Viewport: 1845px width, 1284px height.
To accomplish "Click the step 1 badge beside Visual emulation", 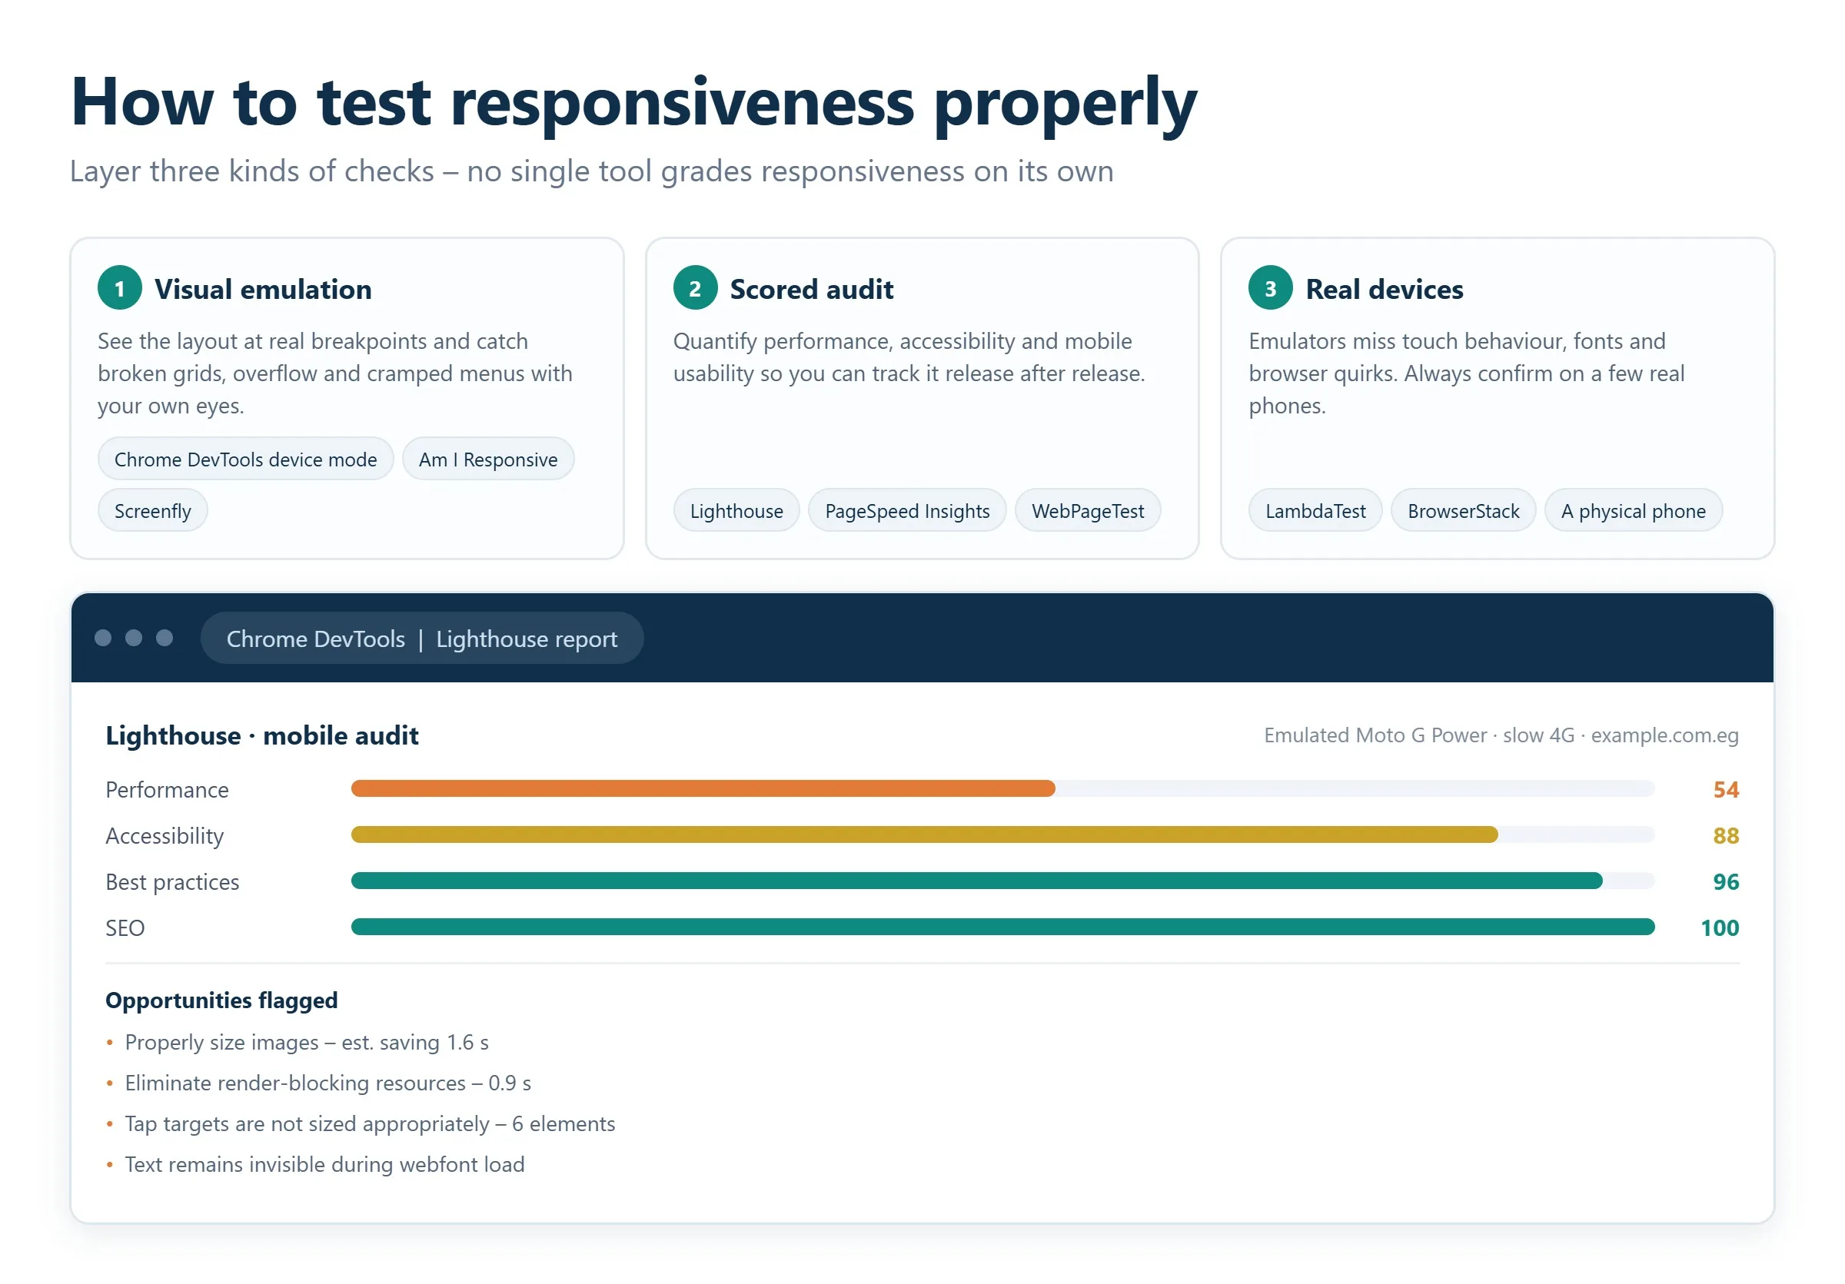I will click(x=120, y=288).
